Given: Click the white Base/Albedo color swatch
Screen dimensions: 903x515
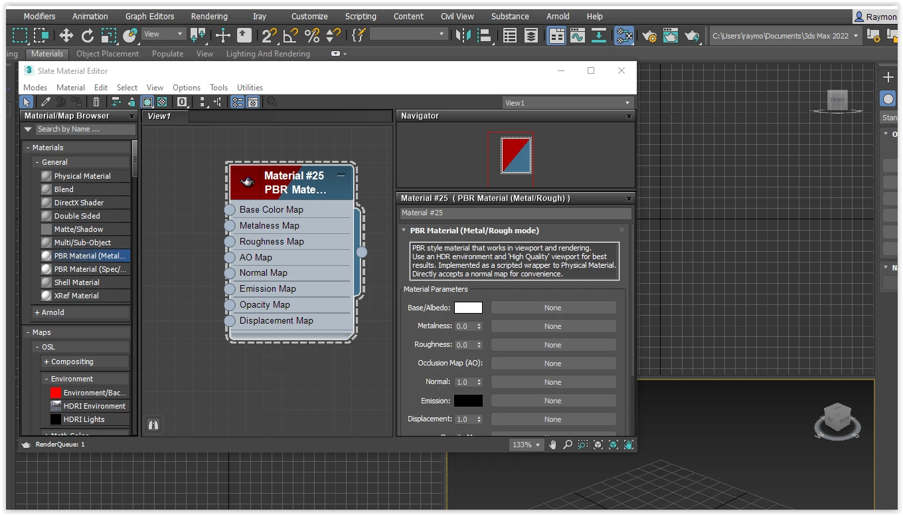Looking at the screenshot, I should click(x=468, y=308).
